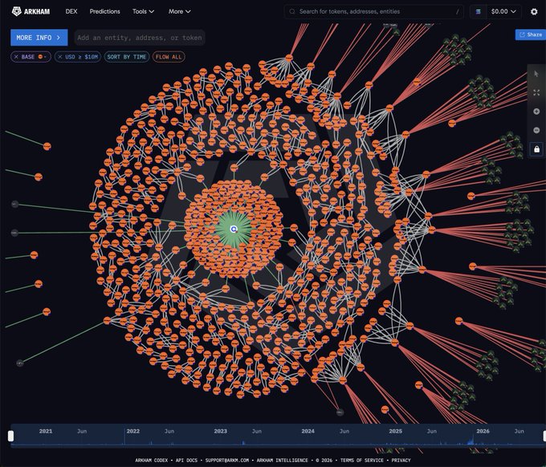Viewport: 546px width, 467px height.
Task: Click the magnifier icon in the search bar
Action: coord(291,11)
